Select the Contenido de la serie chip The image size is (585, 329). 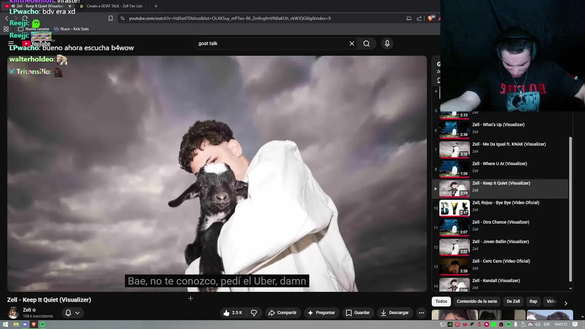477,302
